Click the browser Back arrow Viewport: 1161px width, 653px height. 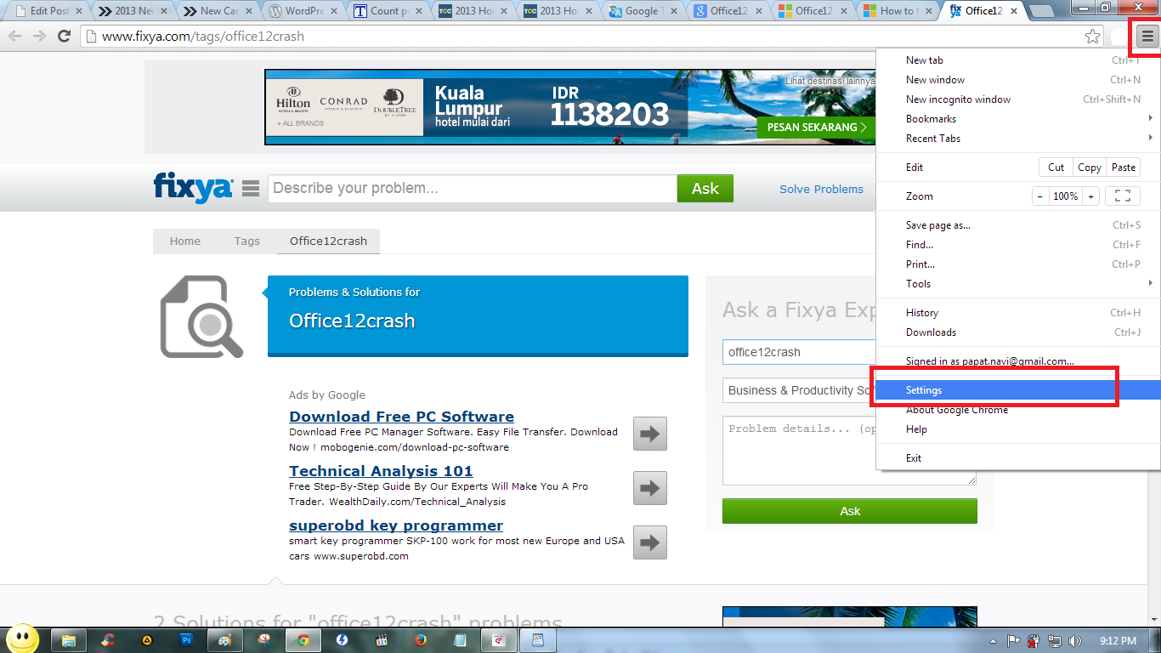tap(14, 37)
